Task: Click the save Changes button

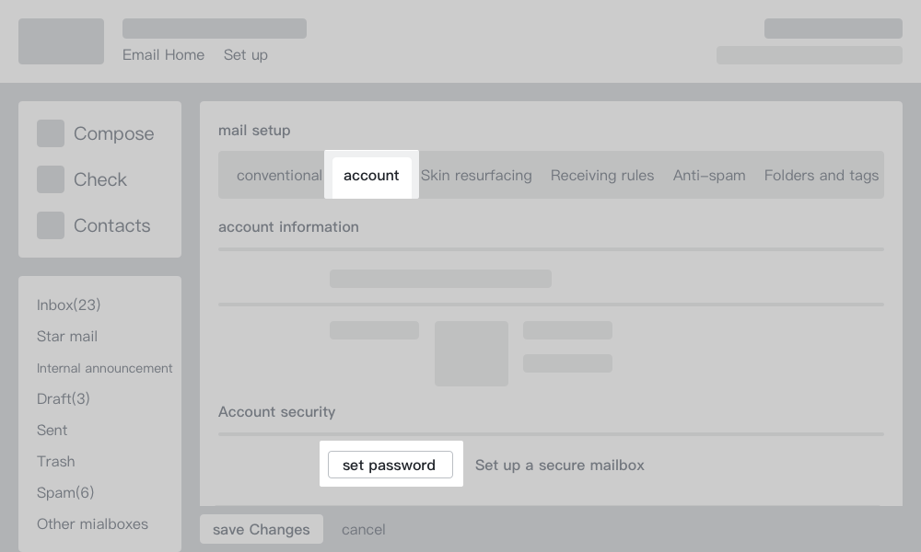Action: coord(262,530)
